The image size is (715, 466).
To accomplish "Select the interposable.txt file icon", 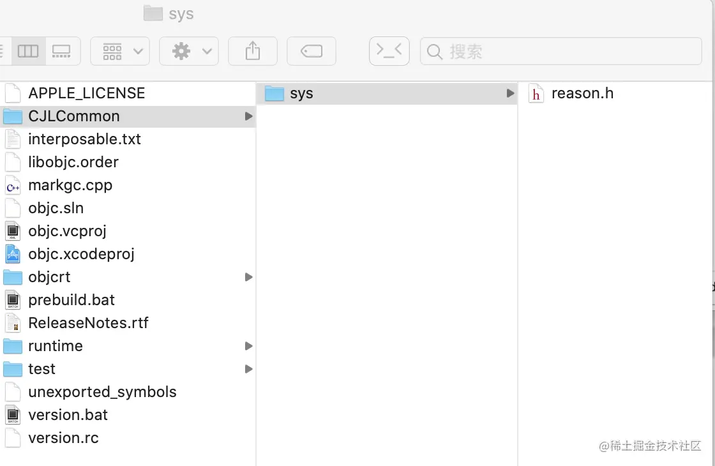I will 13,139.
